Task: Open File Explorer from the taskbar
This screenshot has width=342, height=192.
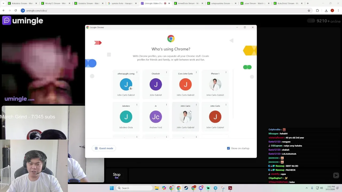Action: pos(157,188)
